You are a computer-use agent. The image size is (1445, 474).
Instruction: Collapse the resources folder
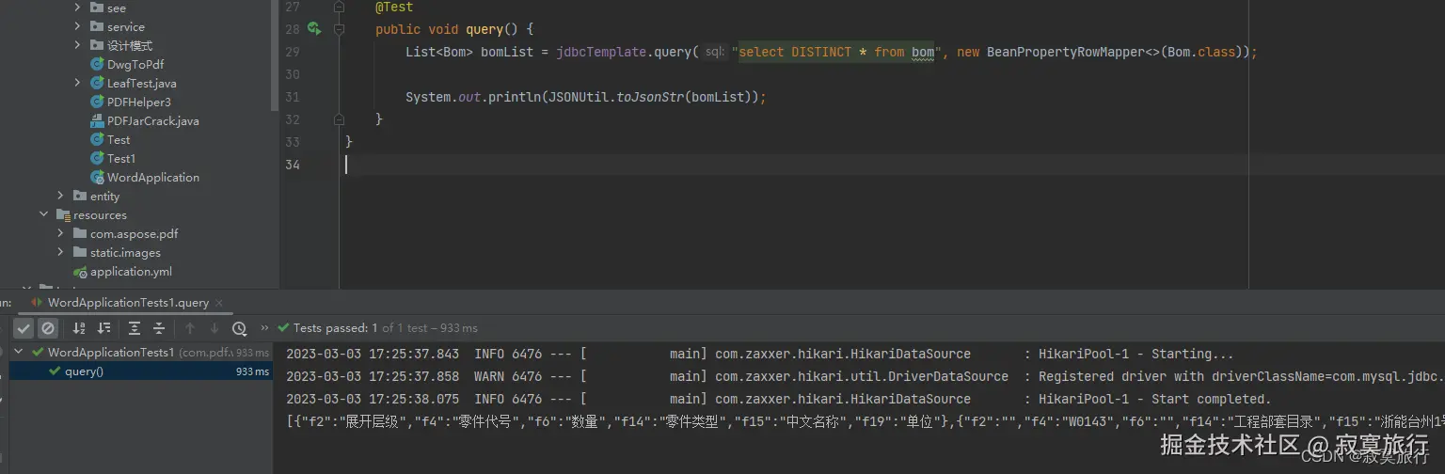44,214
